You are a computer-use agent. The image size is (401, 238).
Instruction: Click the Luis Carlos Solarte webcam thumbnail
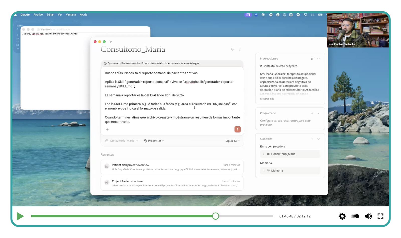coord(358,30)
